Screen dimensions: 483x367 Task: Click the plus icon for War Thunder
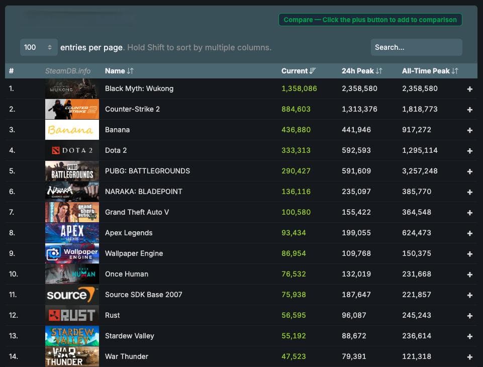point(469,357)
